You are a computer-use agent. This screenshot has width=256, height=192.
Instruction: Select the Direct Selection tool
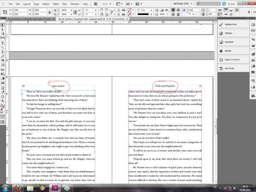click(x=3, y=29)
